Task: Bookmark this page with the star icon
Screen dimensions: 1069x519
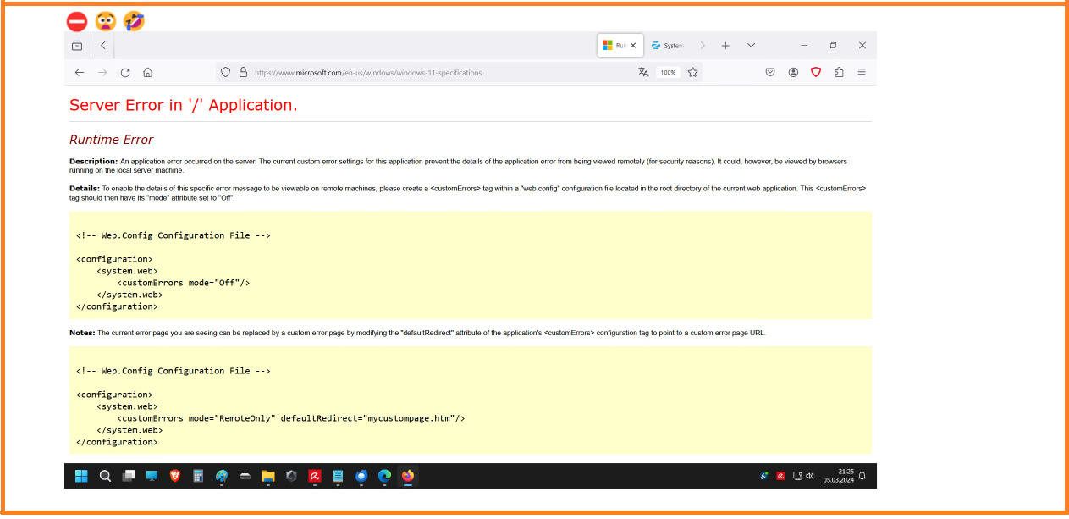Action: point(692,73)
